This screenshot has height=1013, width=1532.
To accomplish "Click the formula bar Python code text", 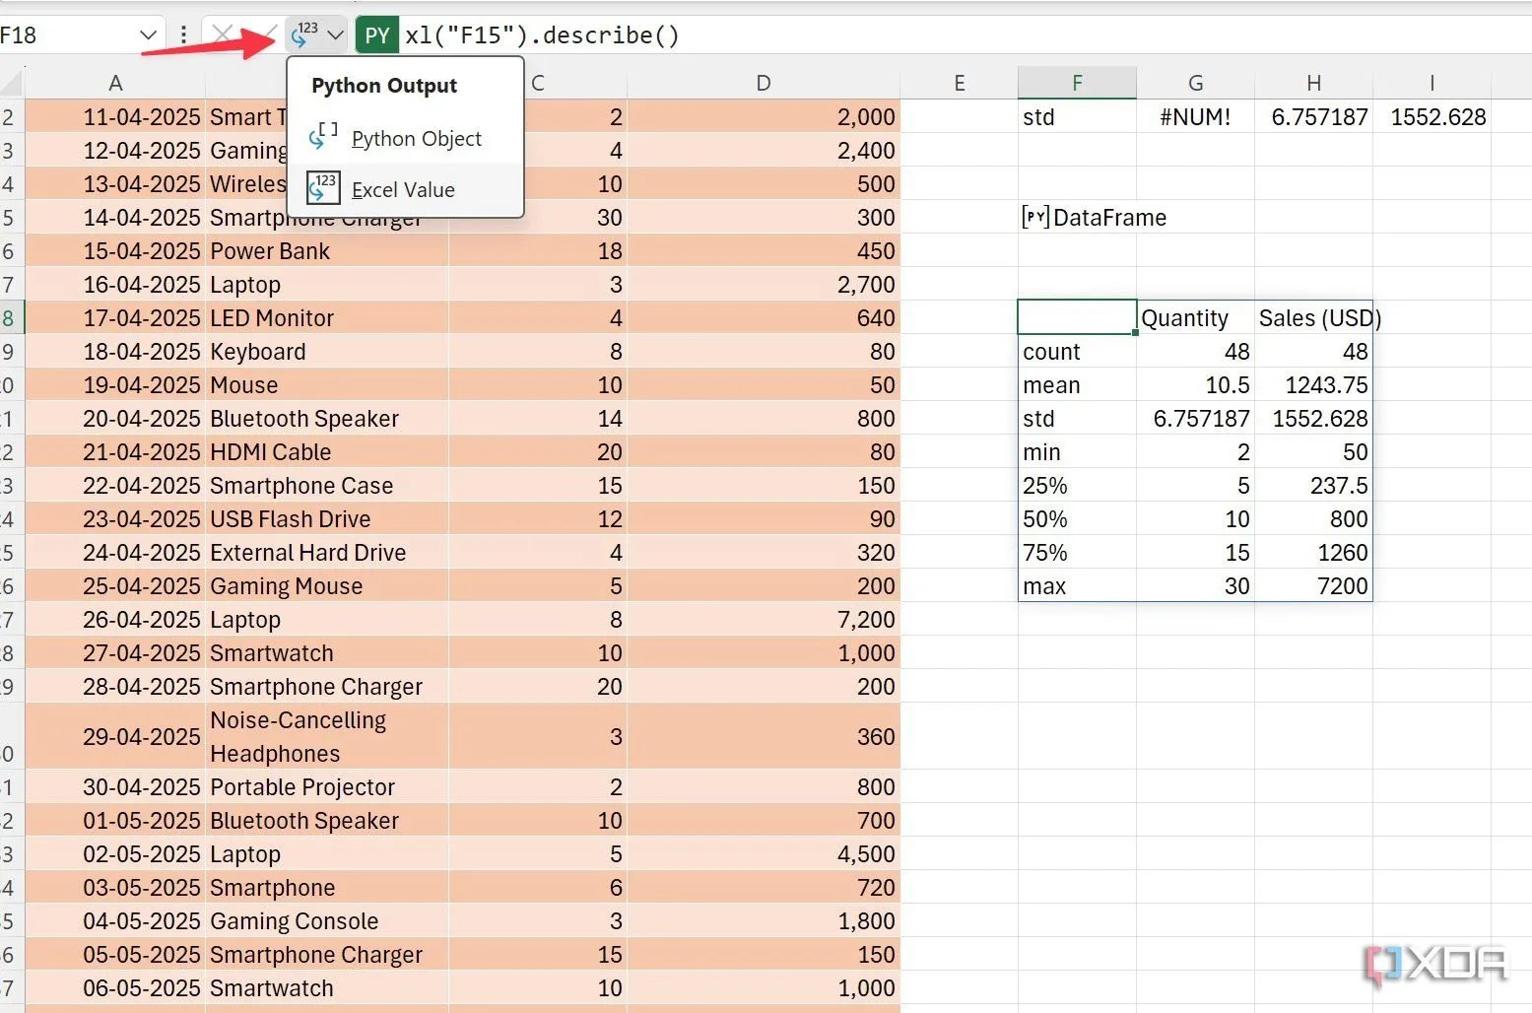I will point(542,35).
